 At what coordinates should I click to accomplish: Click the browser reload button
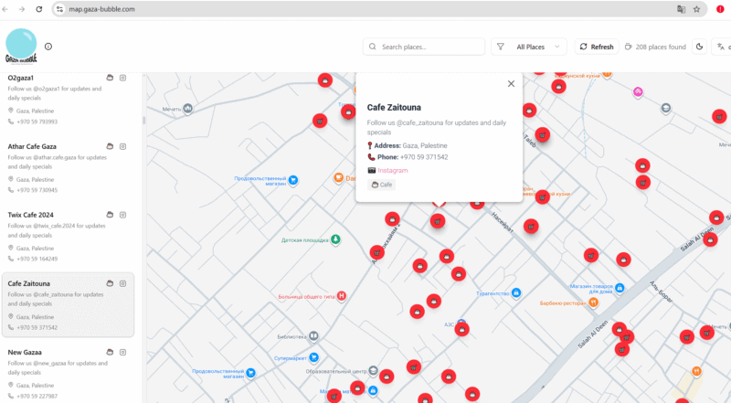coord(38,8)
